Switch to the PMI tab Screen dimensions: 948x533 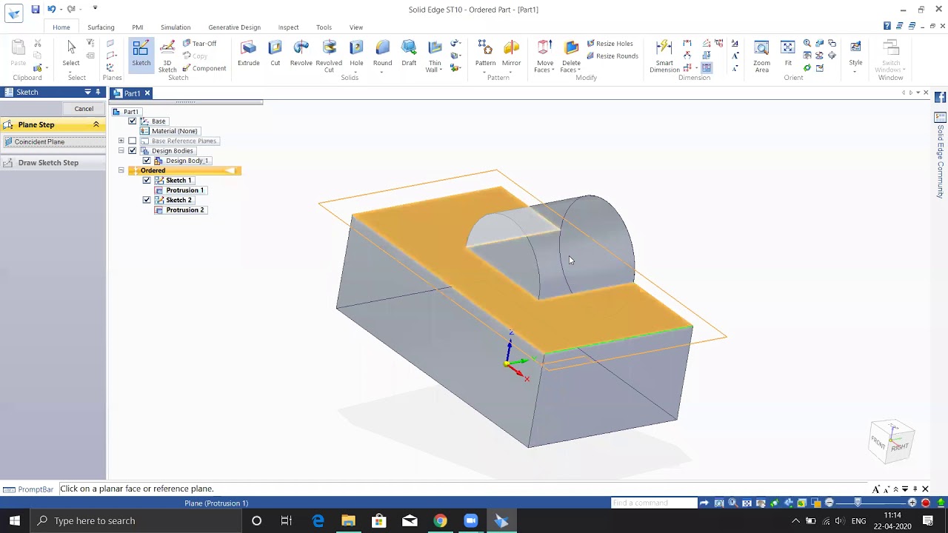pos(138,27)
